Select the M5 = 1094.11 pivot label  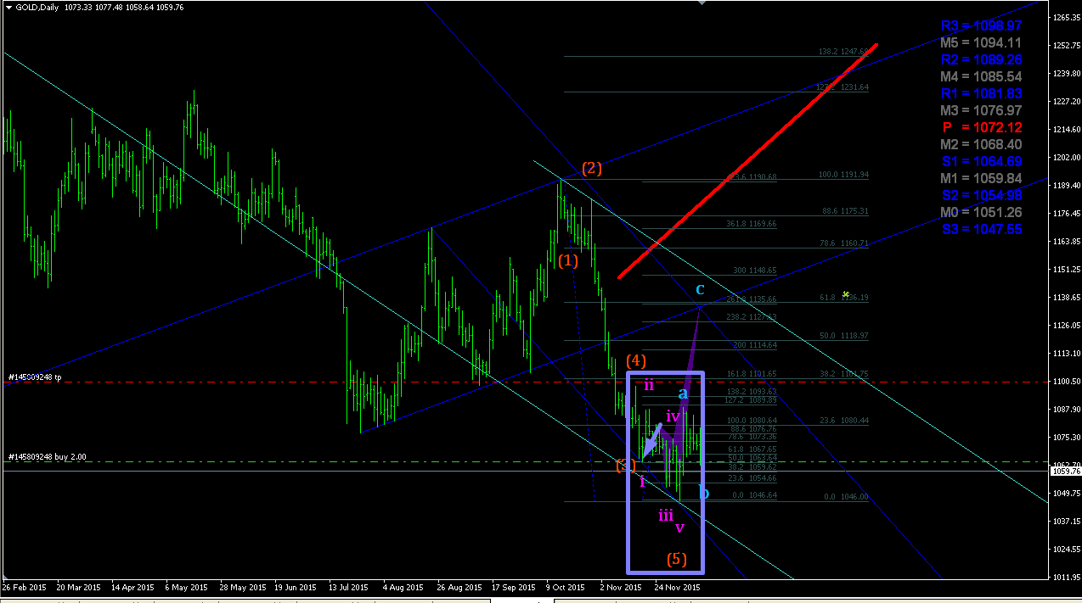coord(981,43)
